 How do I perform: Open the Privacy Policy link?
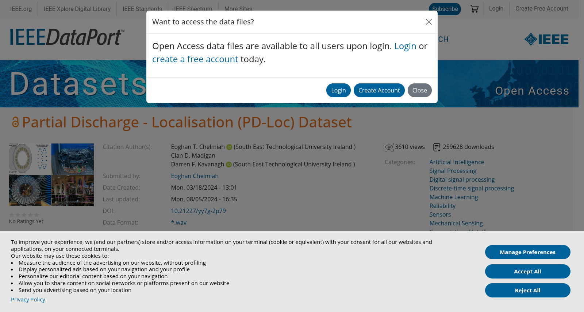coord(28,300)
